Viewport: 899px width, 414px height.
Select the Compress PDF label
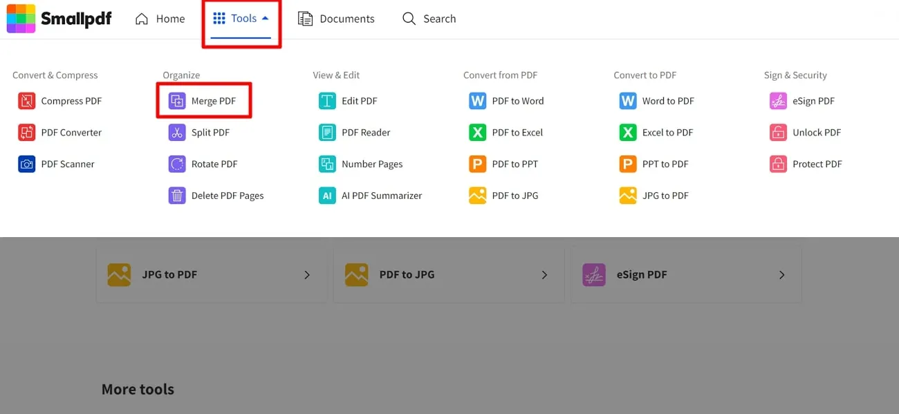[71, 101]
